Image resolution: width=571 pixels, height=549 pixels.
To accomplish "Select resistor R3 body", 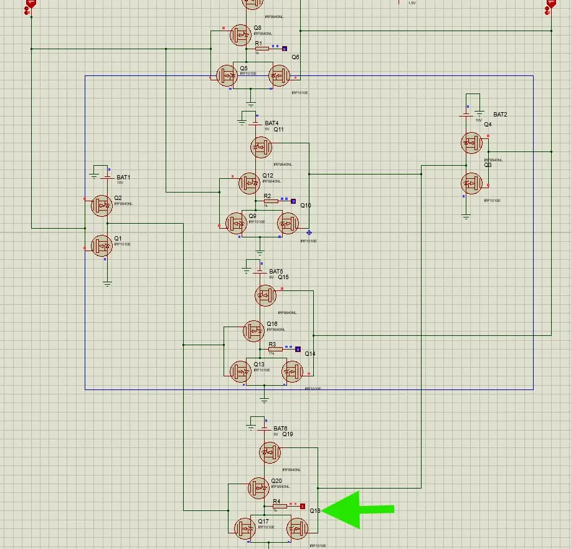I will tap(275, 349).
